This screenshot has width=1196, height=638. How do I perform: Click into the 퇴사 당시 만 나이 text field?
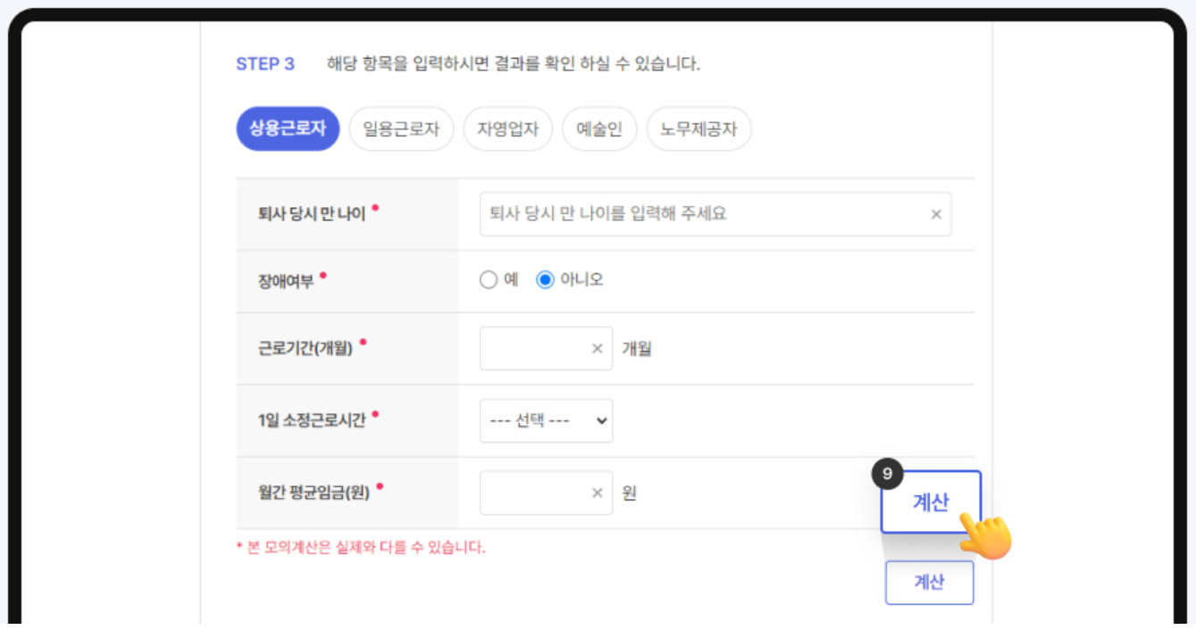coord(697,214)
